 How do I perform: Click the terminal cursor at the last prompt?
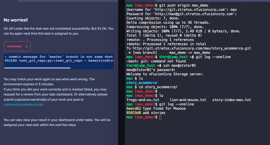point(160,117)
